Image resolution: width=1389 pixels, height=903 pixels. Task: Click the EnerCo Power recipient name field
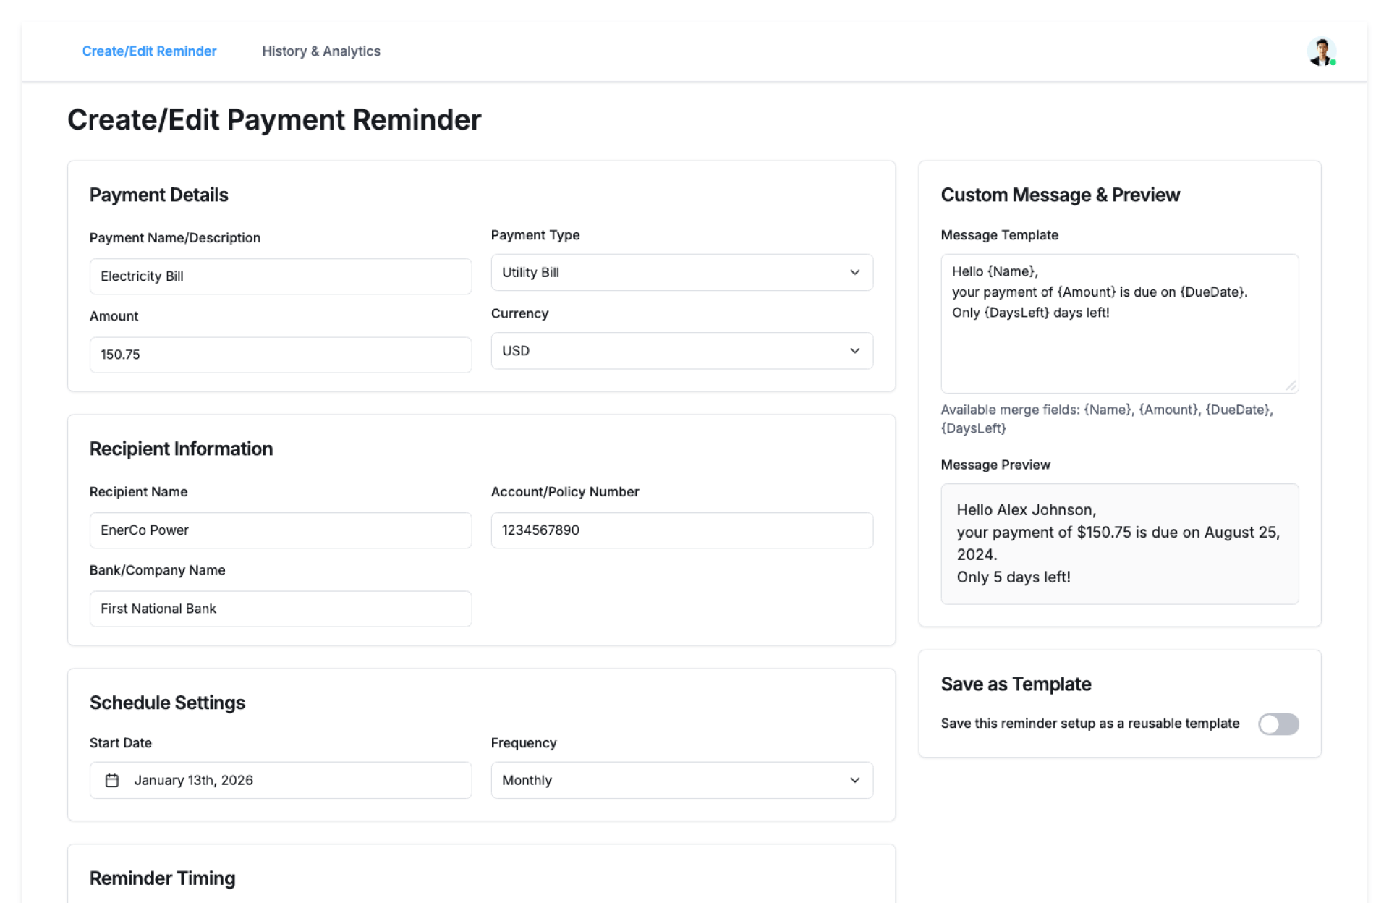click(281, 530)
